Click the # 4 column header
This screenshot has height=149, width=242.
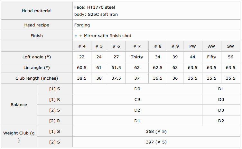(x=82, y=46)
